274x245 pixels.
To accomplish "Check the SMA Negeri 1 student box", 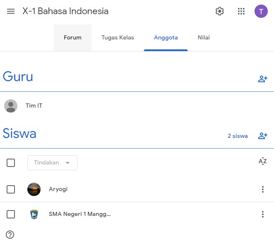I will coord(11,214).
